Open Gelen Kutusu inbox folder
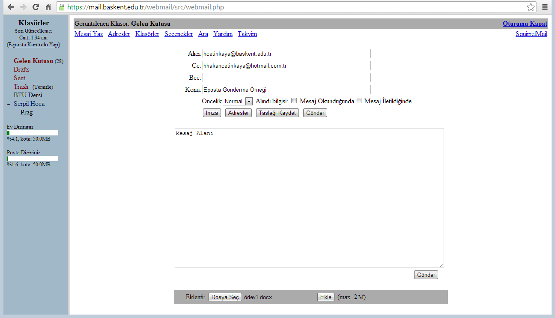 pyautogui.click(x=33, y=61)
